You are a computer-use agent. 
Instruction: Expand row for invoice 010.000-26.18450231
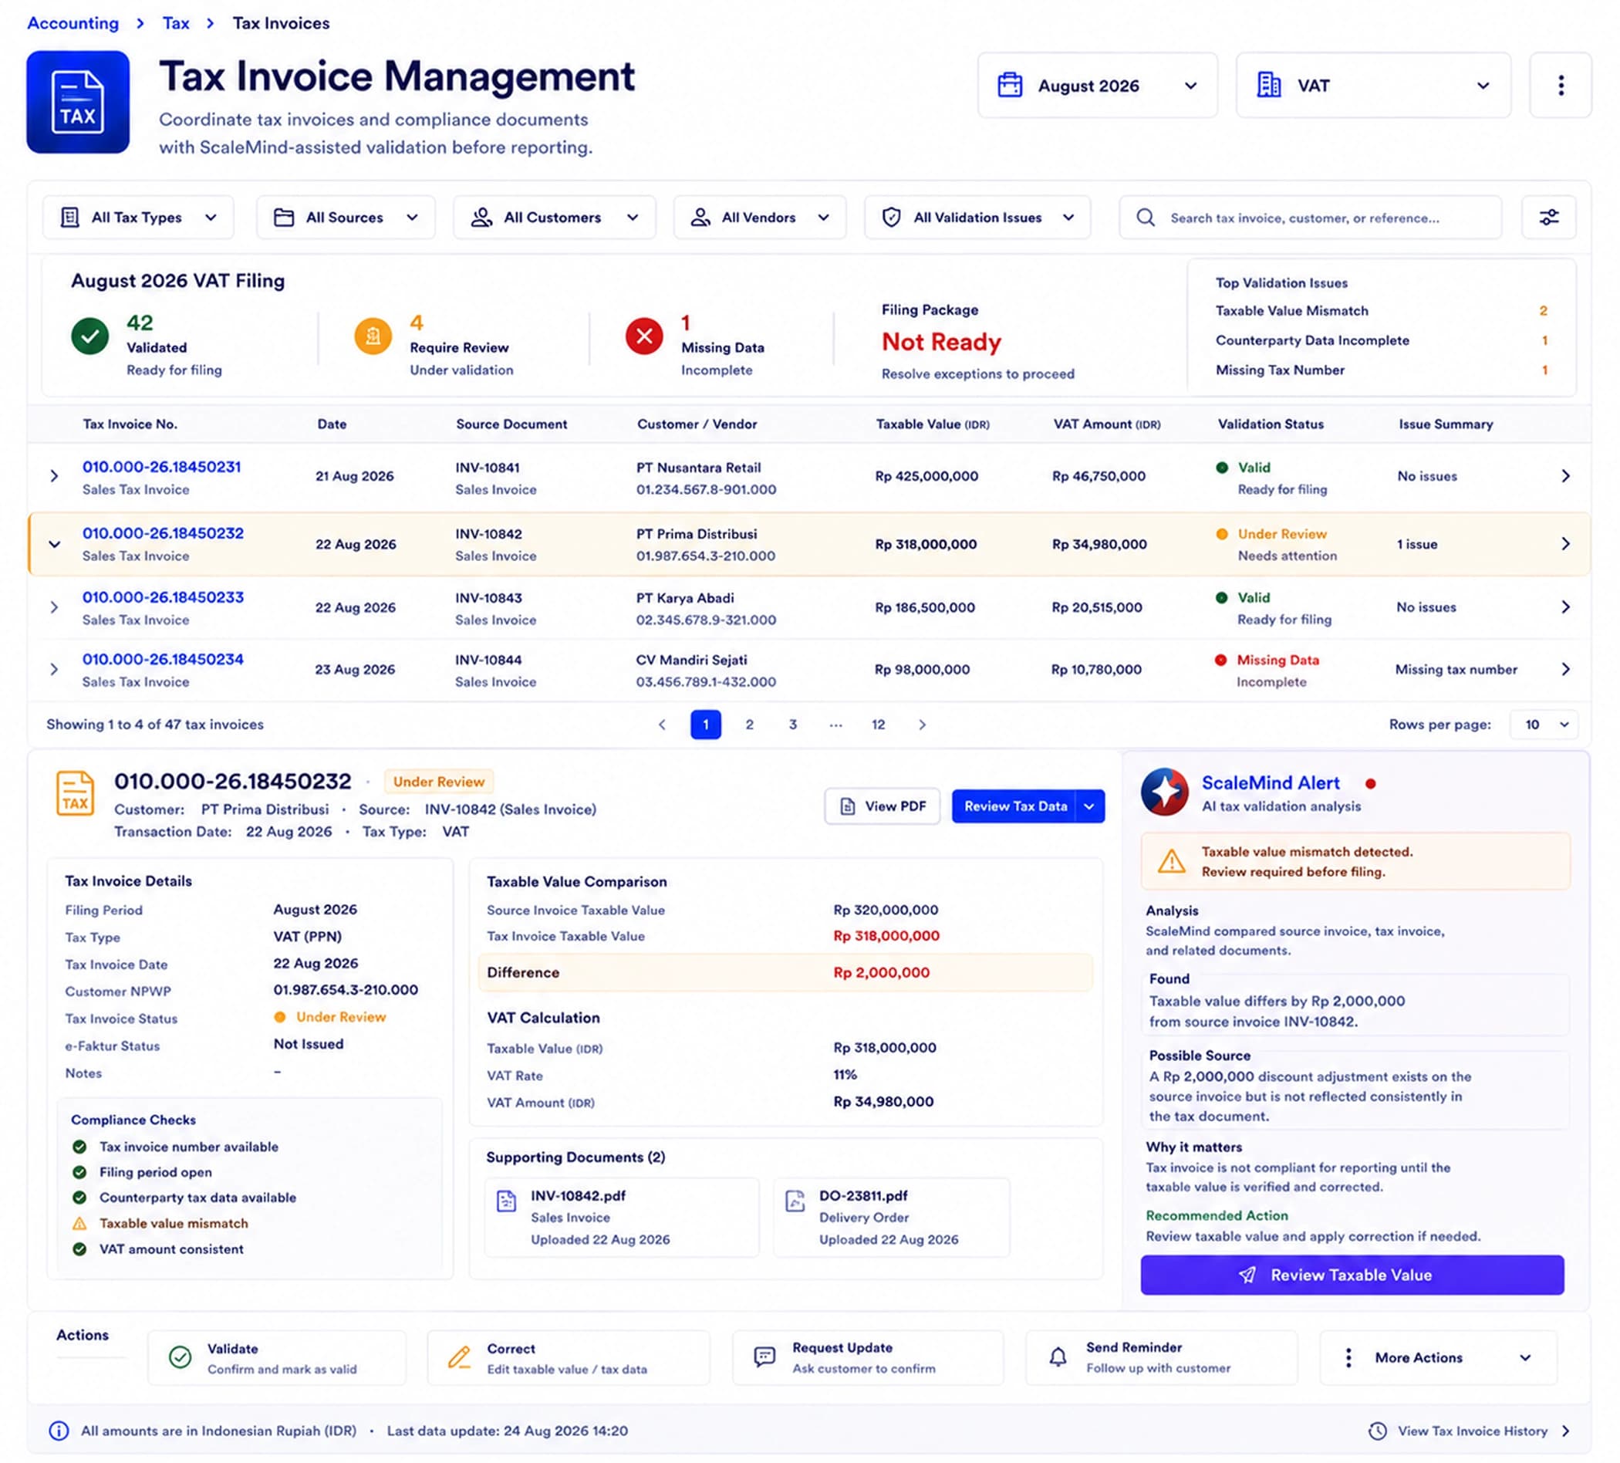[54, 476]
